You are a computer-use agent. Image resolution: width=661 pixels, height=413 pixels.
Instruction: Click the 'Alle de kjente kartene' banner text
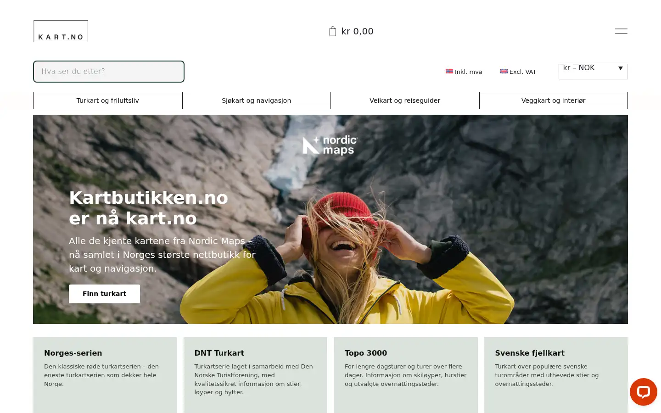pos(162,255)
